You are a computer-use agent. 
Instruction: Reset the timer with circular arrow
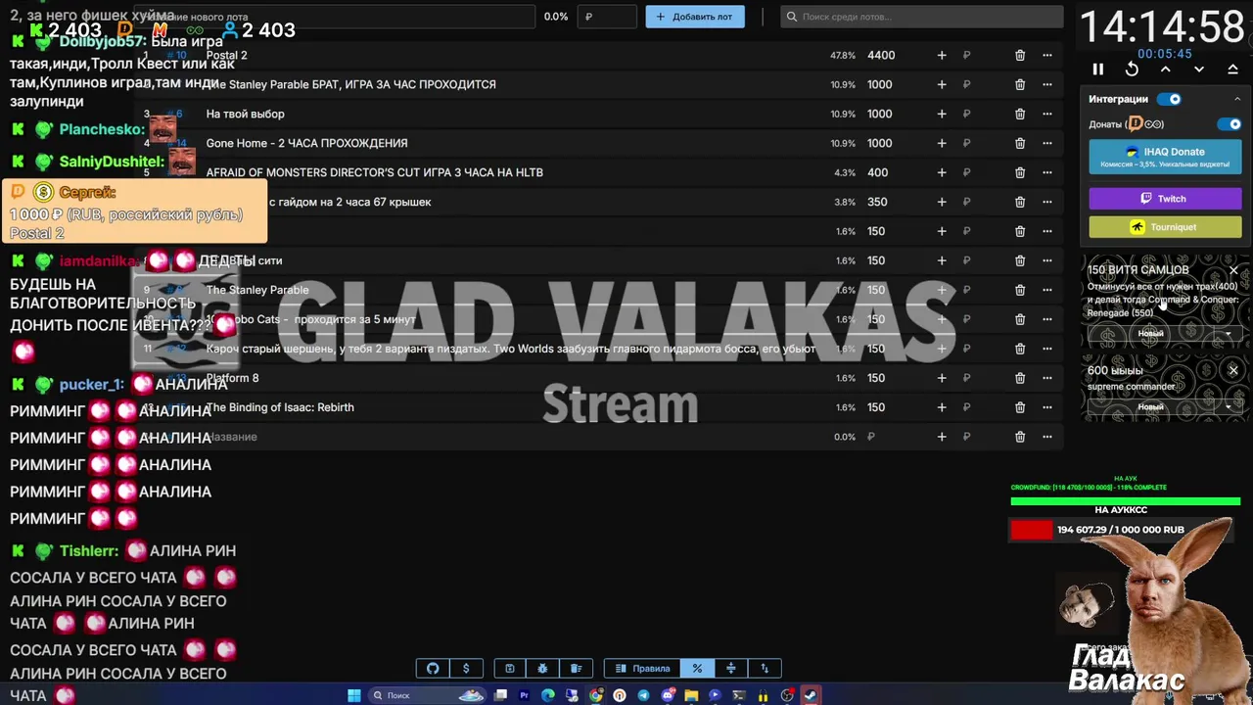(1132, 70)
